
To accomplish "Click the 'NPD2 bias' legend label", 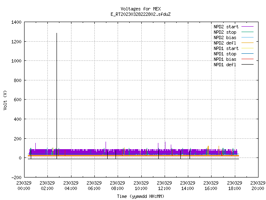I will (225, 37).
